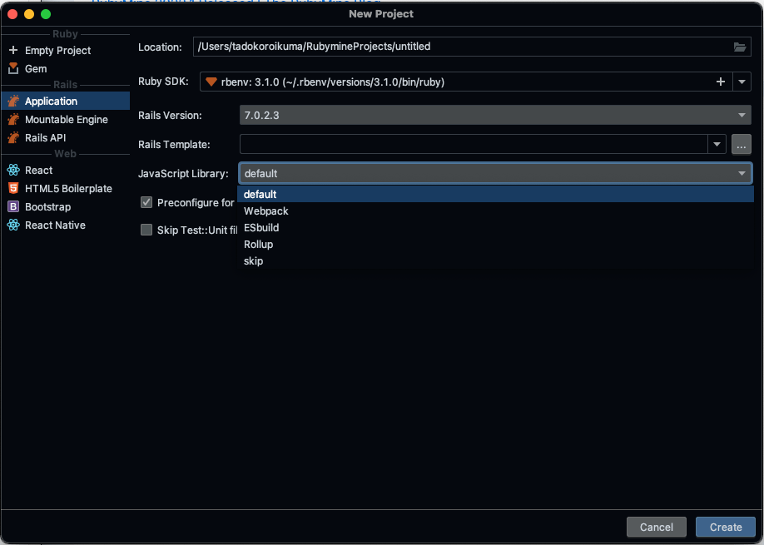Uncheck the Preconfigure for checkbox
This screenshot has width=764, height=545.
click(146, 203)
